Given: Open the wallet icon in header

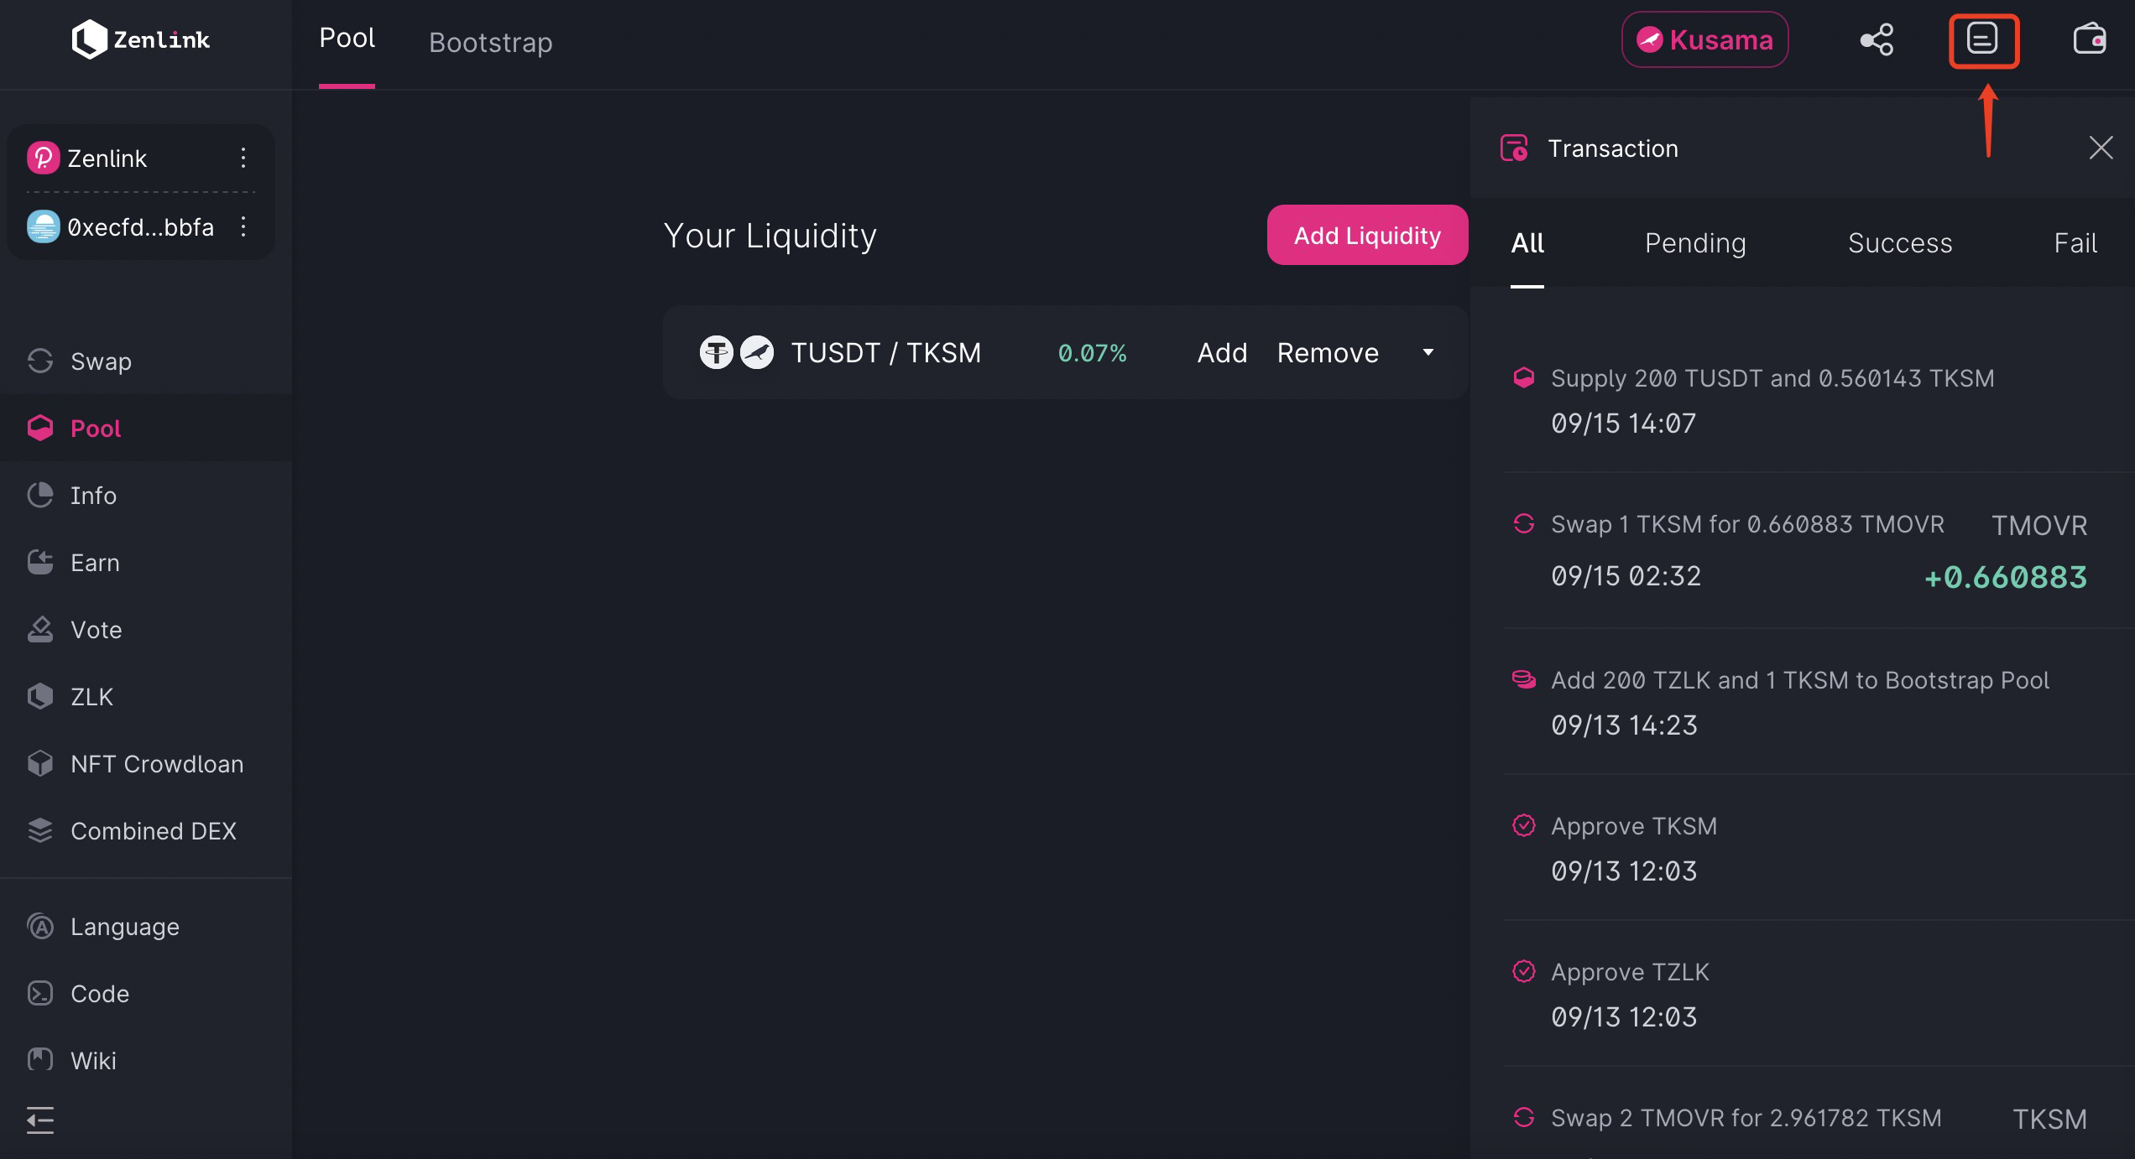Looking at the screenshot, I should click(x=2090, y=39).
